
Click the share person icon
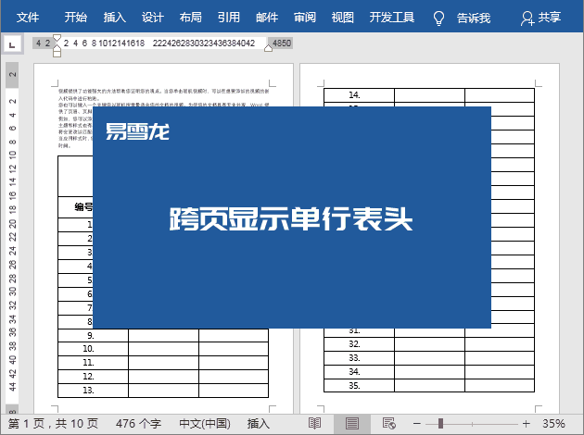coord(527,18)
